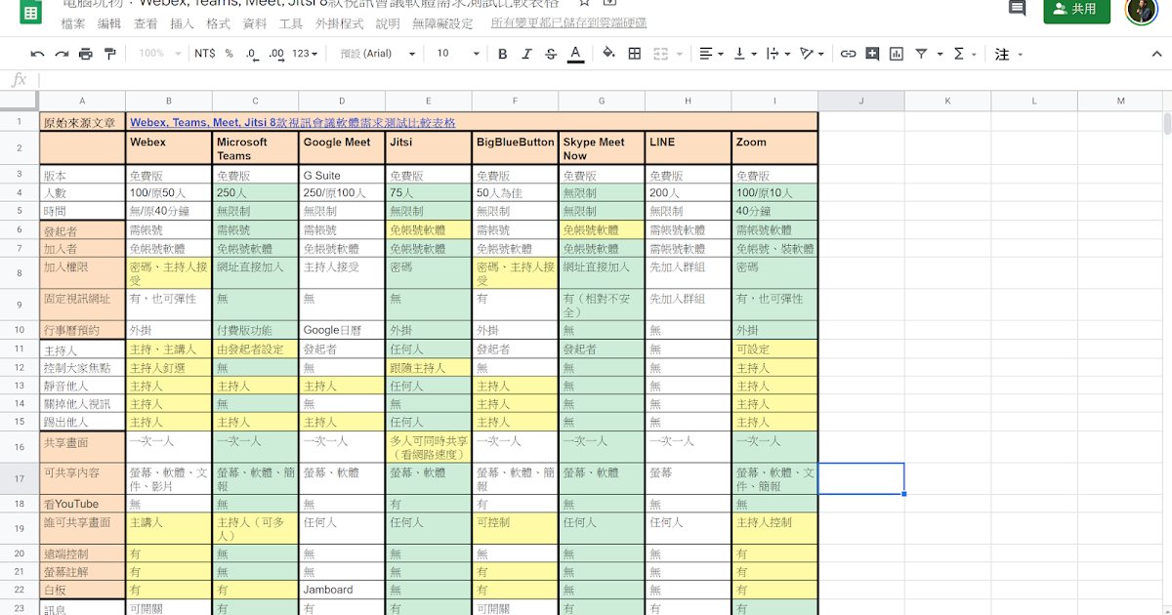Decrease decimal places

(x=252, y=54)
